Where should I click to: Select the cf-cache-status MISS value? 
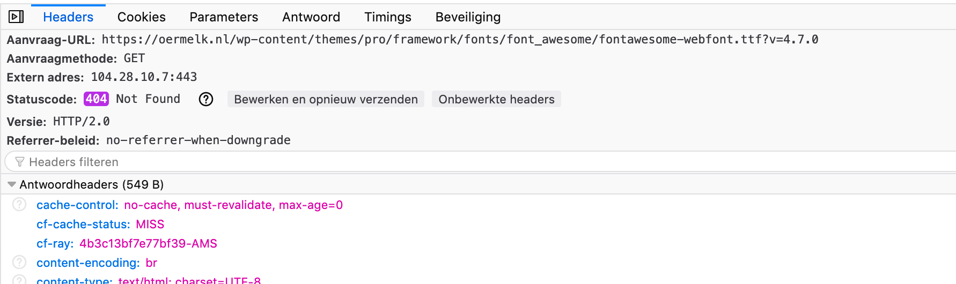150,225
